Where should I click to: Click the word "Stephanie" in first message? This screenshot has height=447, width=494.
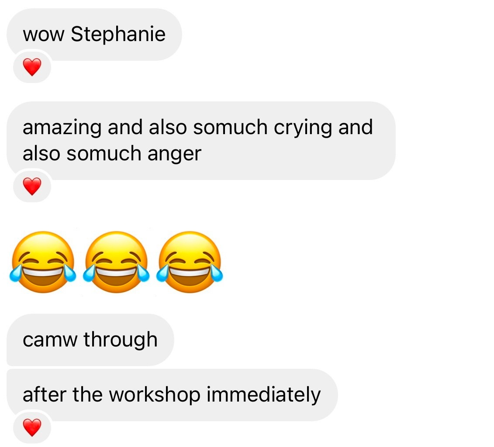point(118,35)
